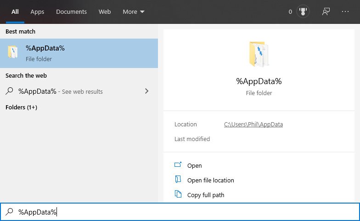Click the Folders (1+) heading
360x221 pixels.
pos(21,108)
